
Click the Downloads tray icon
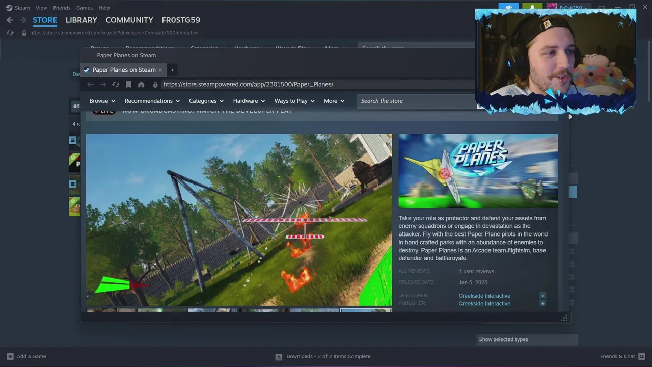pos(279,357)
